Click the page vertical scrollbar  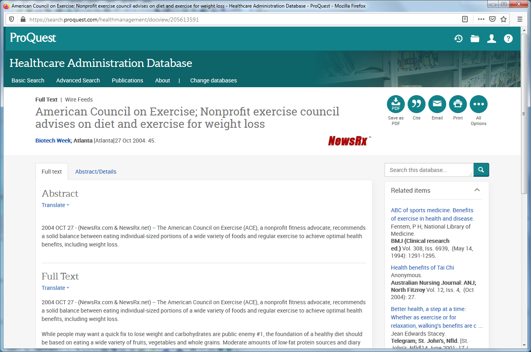pyautogui.click(x=524, y=113)
